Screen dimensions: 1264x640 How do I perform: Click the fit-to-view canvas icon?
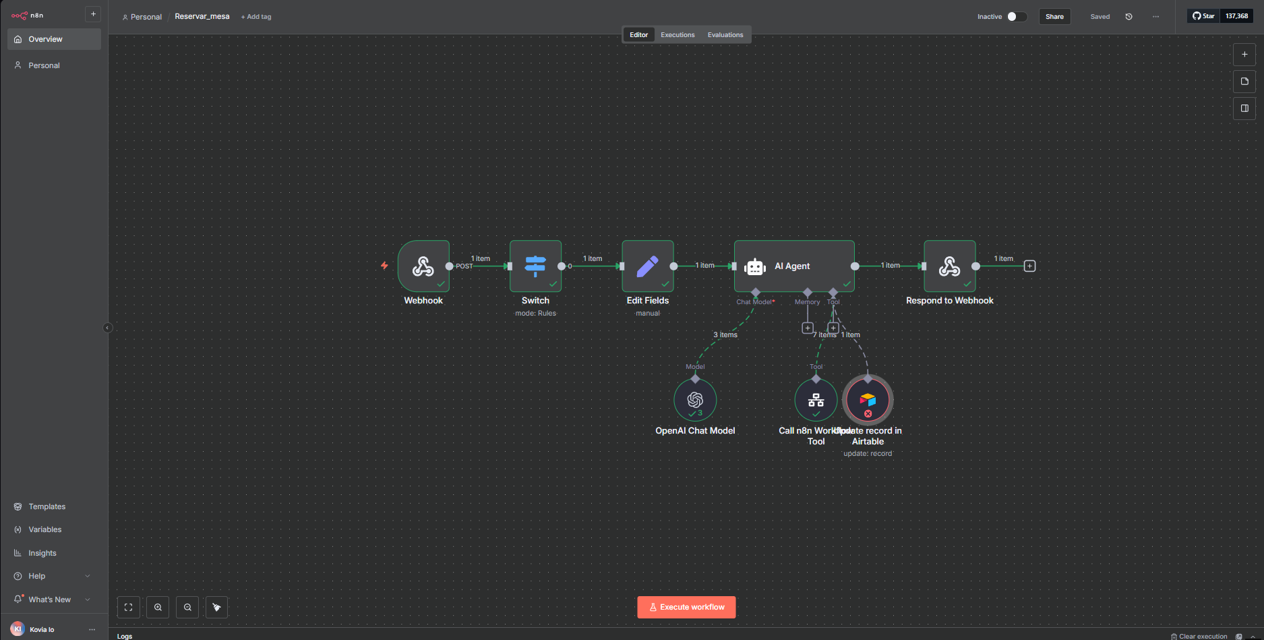(x=129, y=607)
